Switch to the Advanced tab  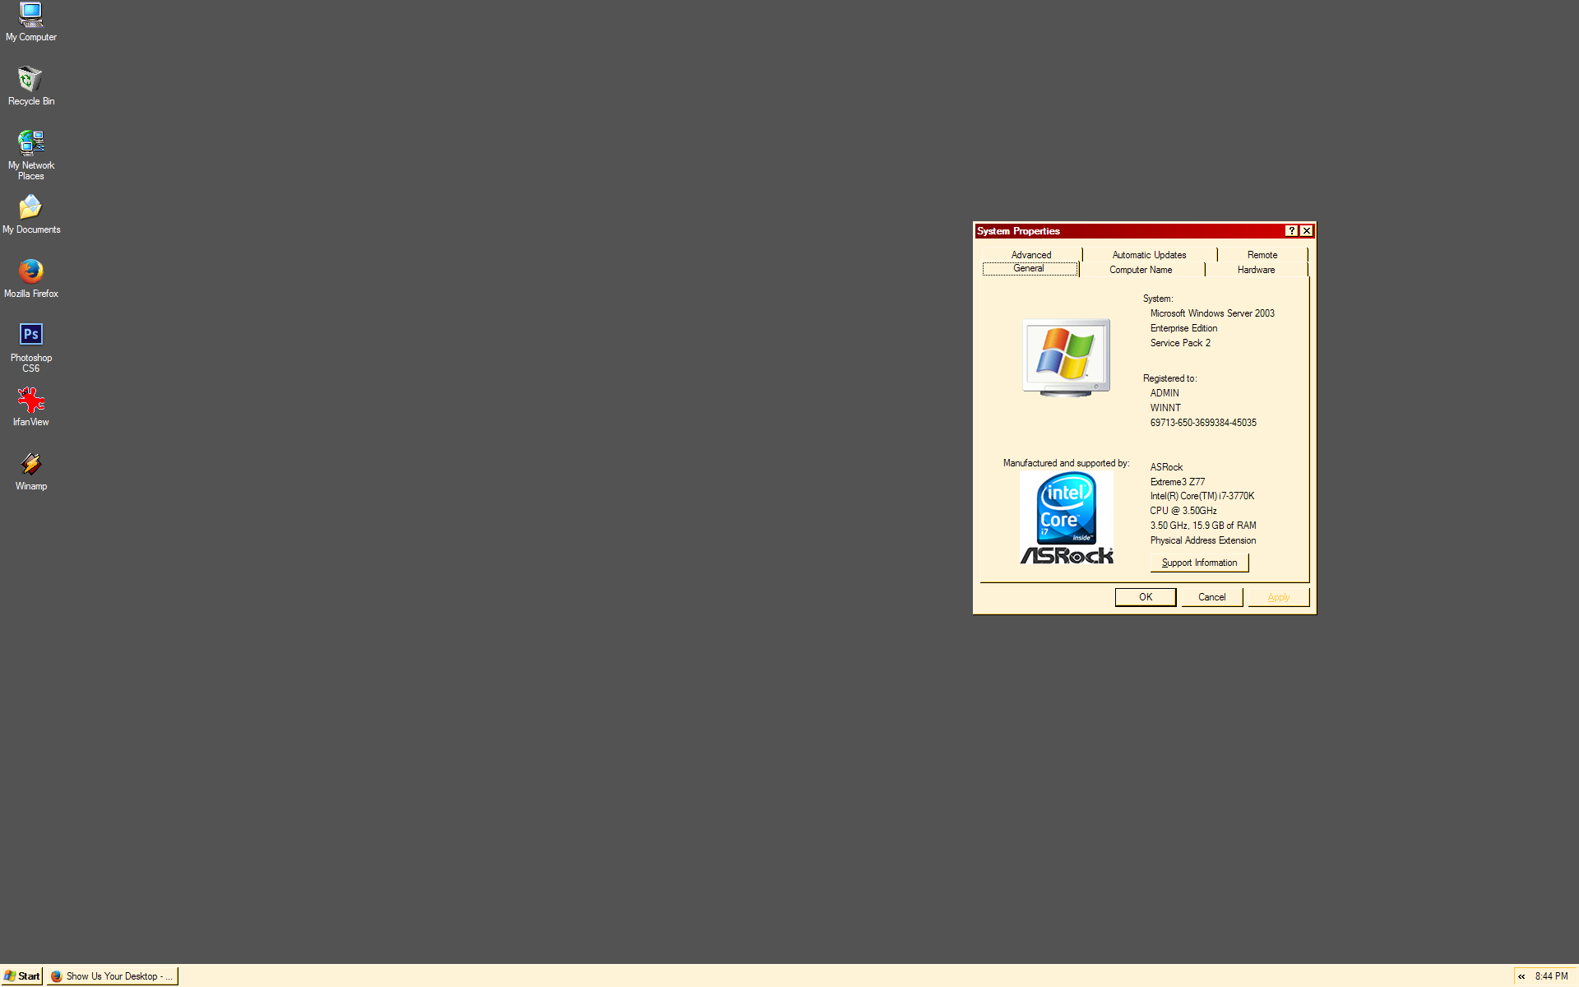[x=1031, y=255]
